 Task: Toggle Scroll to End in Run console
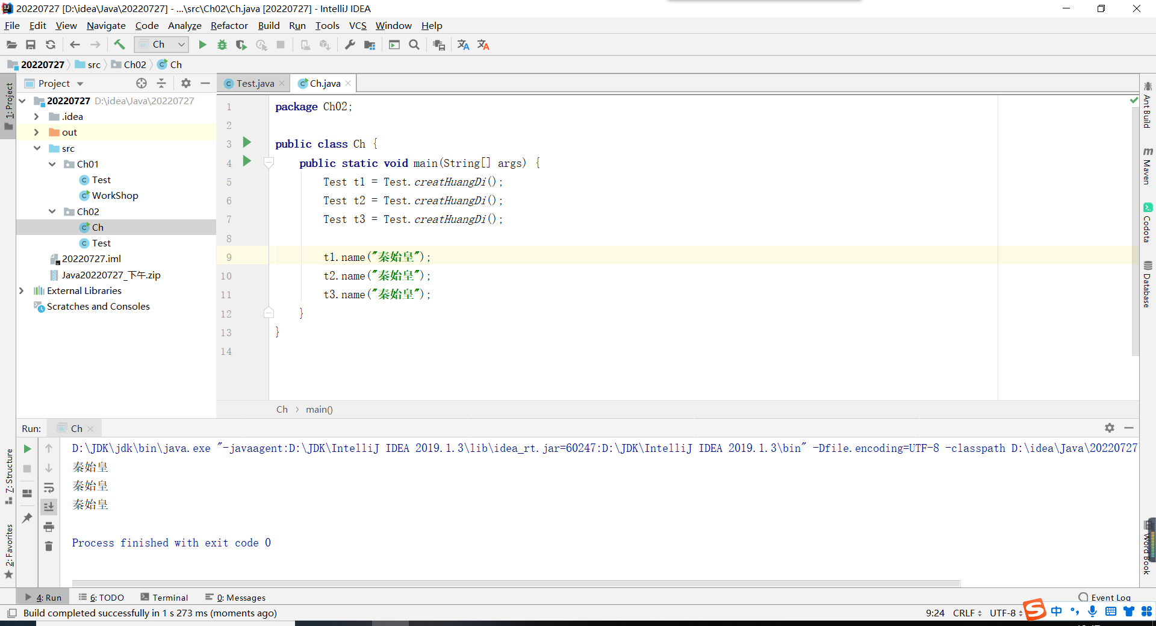click(49, 507)
